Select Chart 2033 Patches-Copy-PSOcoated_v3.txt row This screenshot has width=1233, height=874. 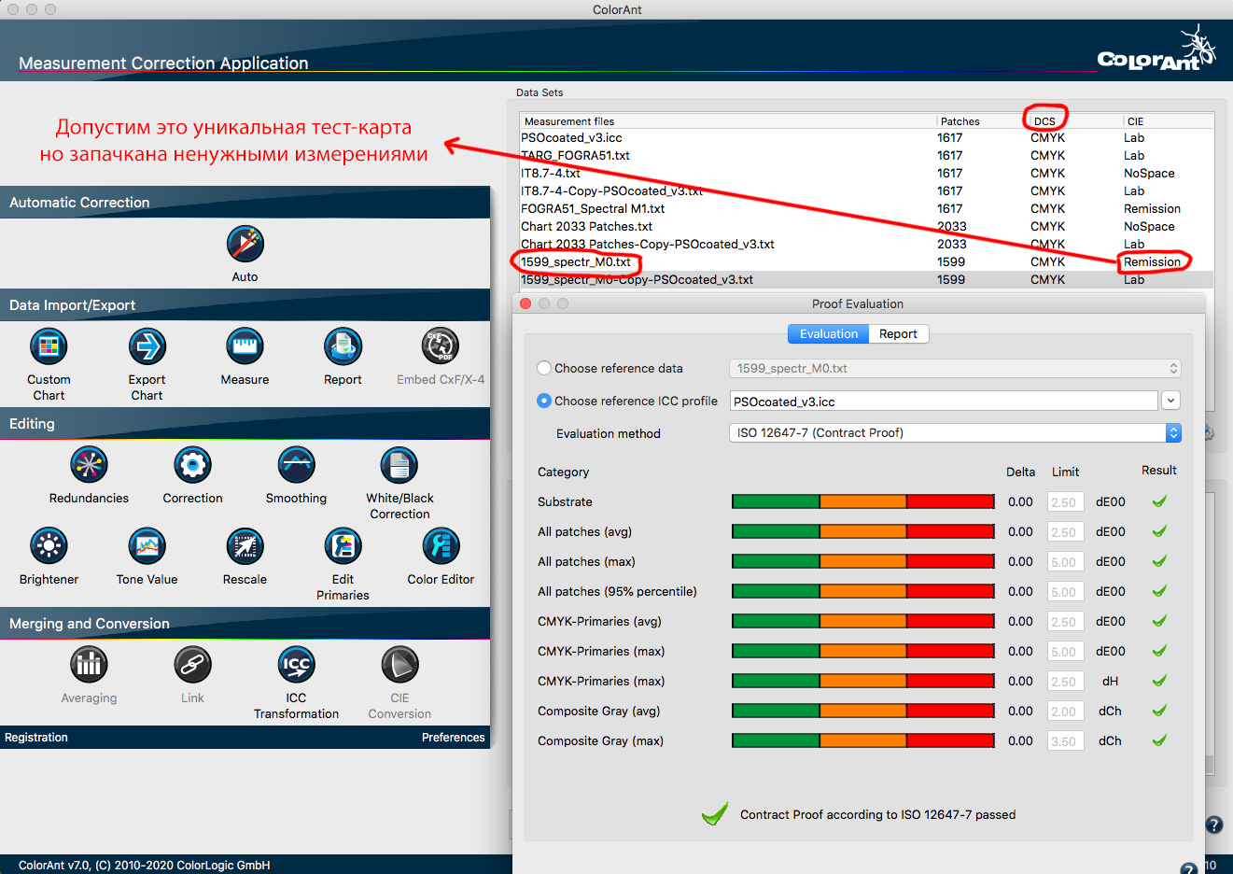click(866, 244)
